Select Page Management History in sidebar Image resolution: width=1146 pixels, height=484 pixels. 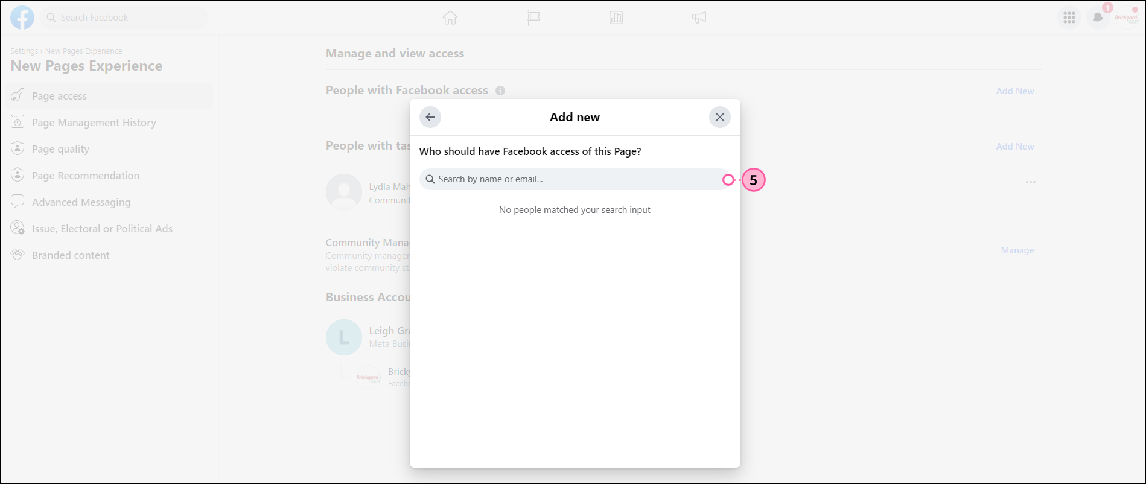[110, 123]
